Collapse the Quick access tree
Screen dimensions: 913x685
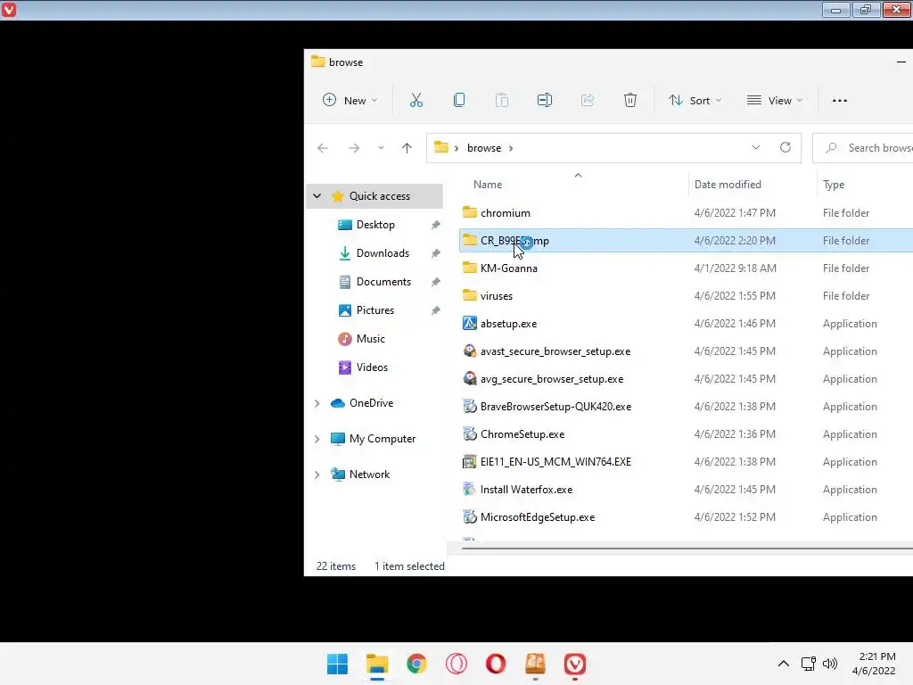click(317, 195)
